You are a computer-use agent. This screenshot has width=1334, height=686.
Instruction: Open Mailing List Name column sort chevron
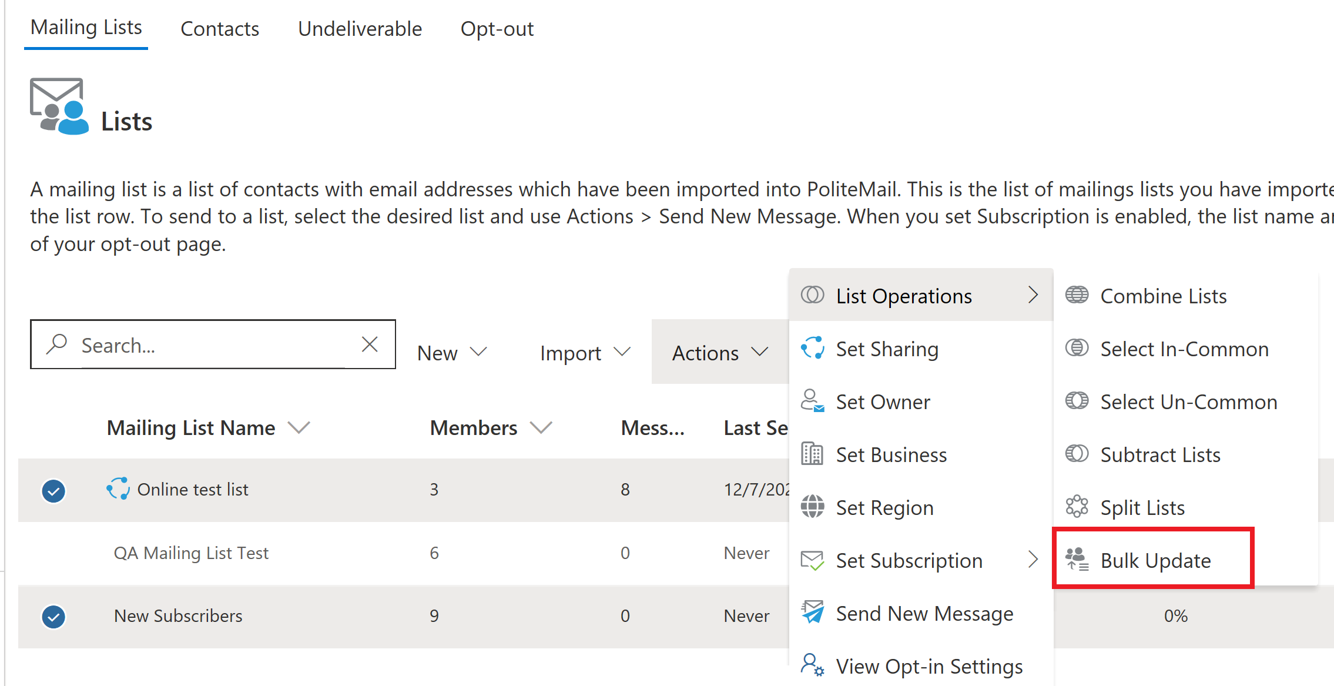click(x=299, y=428)
